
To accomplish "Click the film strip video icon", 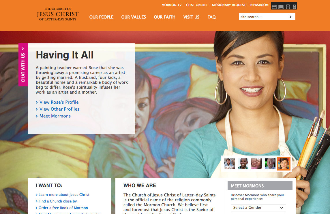I will pyautogui.click(x=288, y=7).
